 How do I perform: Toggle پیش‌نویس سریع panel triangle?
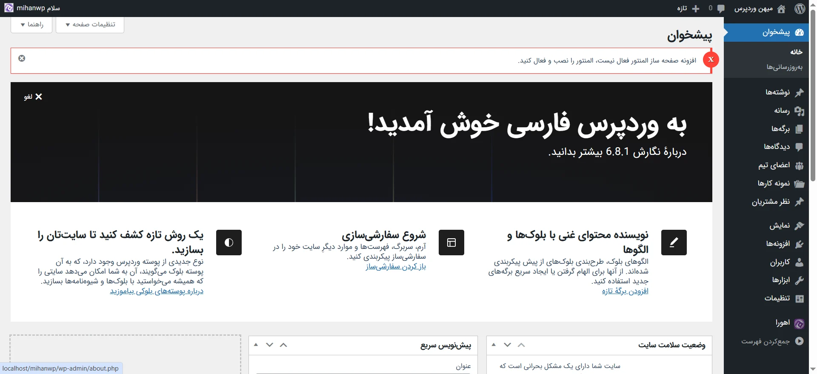[x=256, y=345]
